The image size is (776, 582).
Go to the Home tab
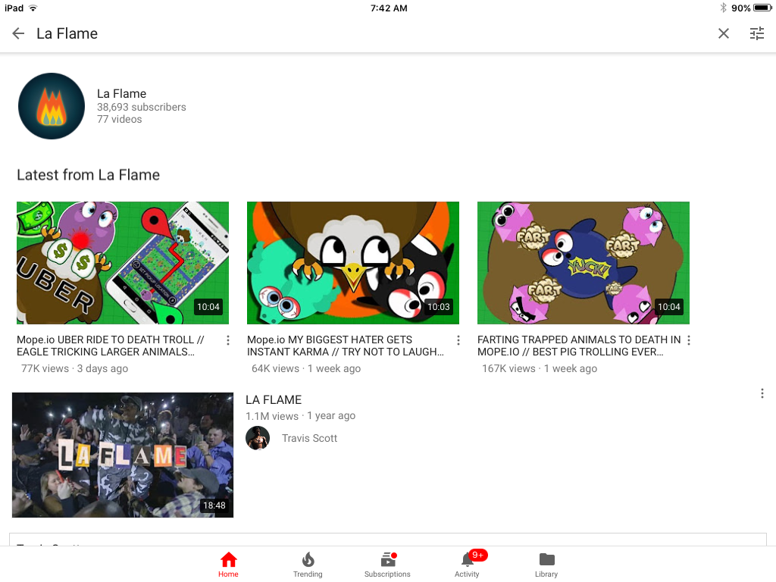click(228, 565)
